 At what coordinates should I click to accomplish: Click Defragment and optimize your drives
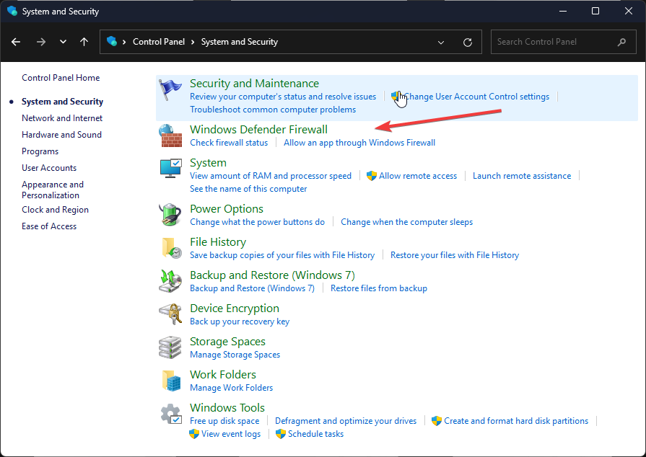coord(346,421)
